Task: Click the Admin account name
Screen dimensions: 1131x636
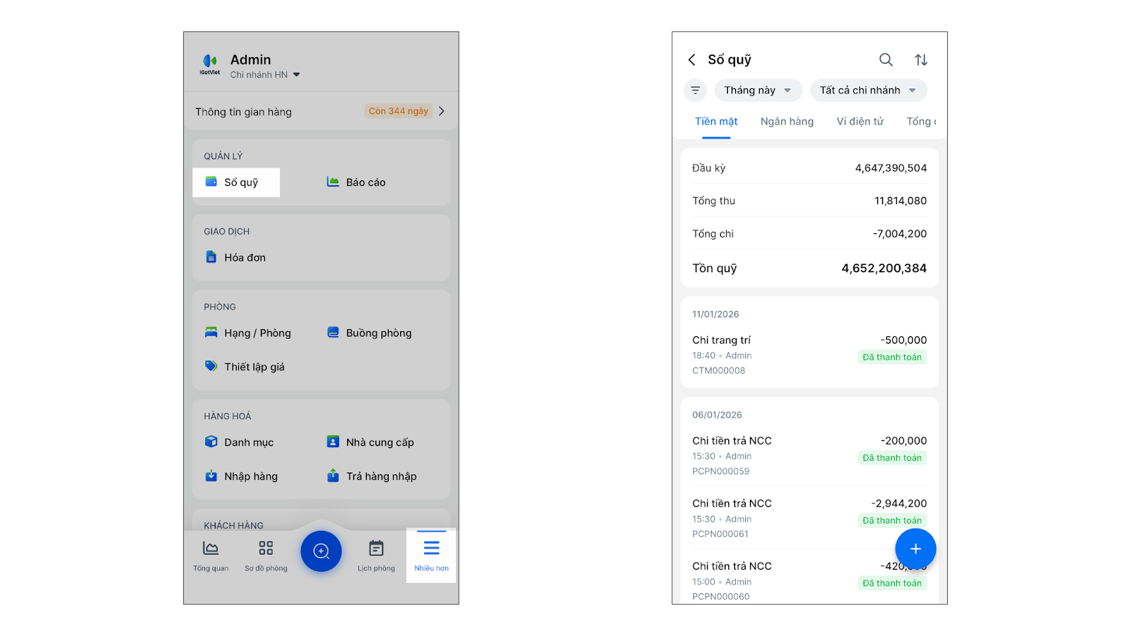Action: (x=251, y=60)
